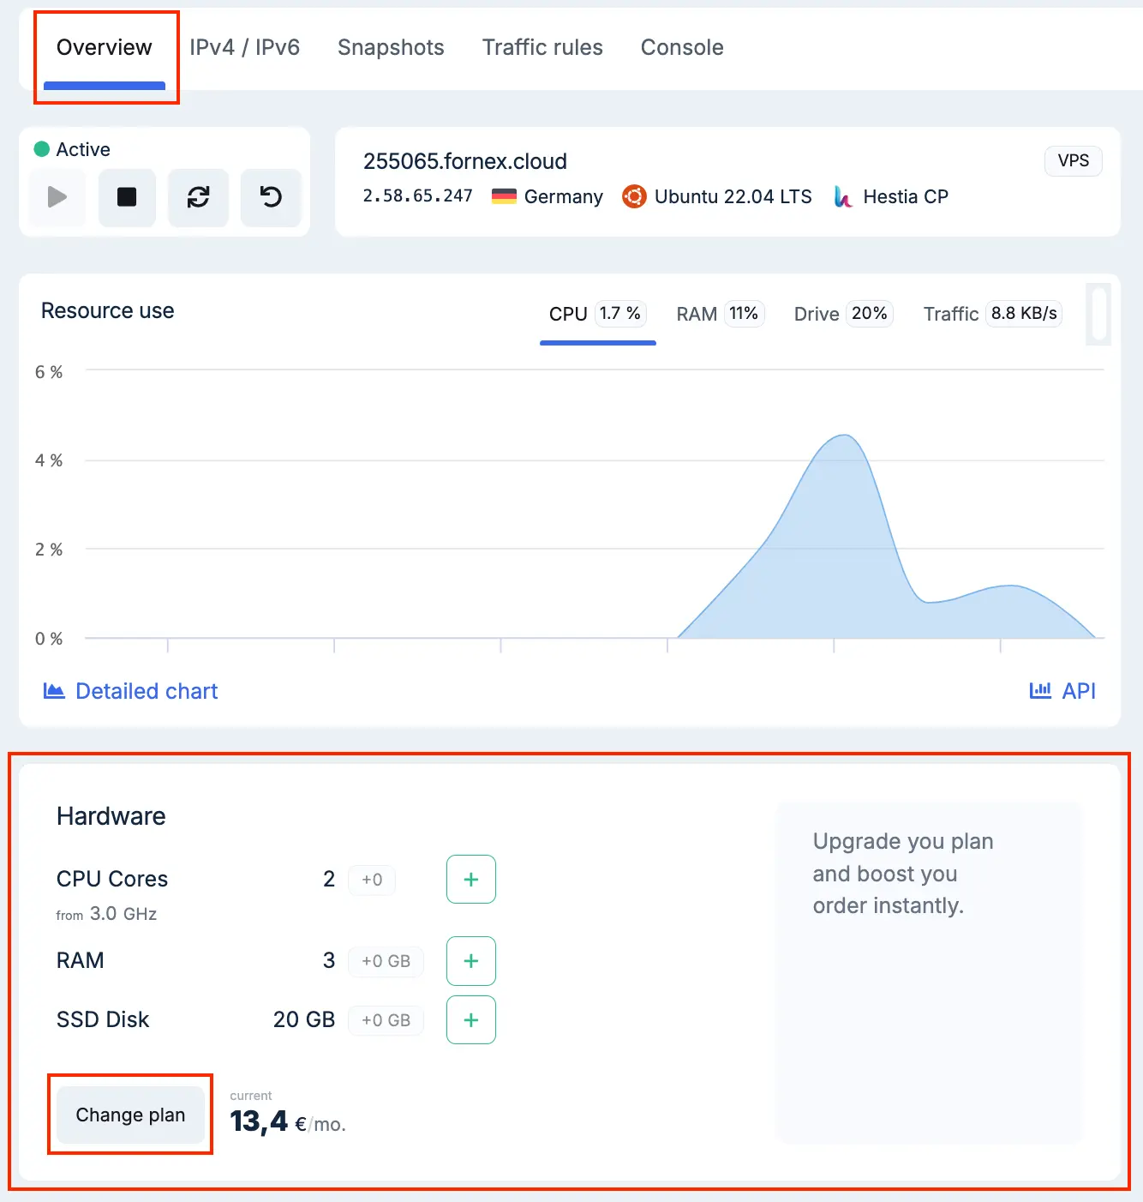1143x1202 pixels.
Task: Click the Germany flag icon
Action: pos(504,196)
